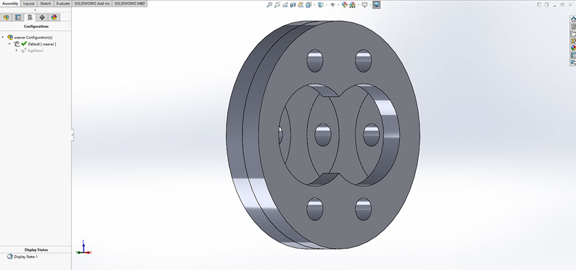This screenshot has height=270, width=576.
Task: Select the Zoom to Area tool
Action: (x=278, y=4)
